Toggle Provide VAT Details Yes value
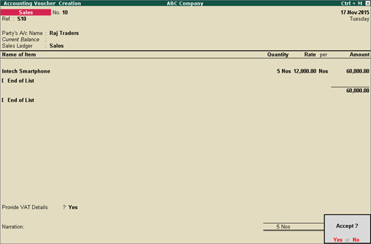 click(x=73, y=208)
